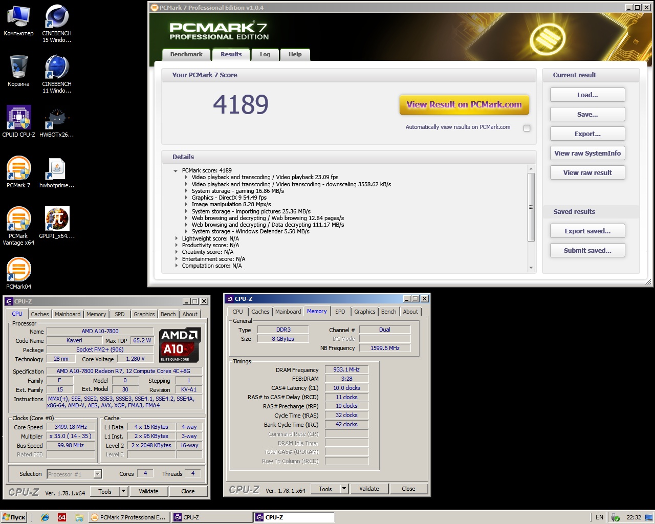The image size is (655, 524).
Task: Click PCMark 7 title bar window icon
Action: (x=154, y=8)
